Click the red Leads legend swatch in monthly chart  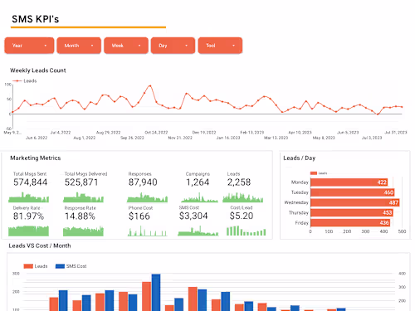[x=28, y=266]
